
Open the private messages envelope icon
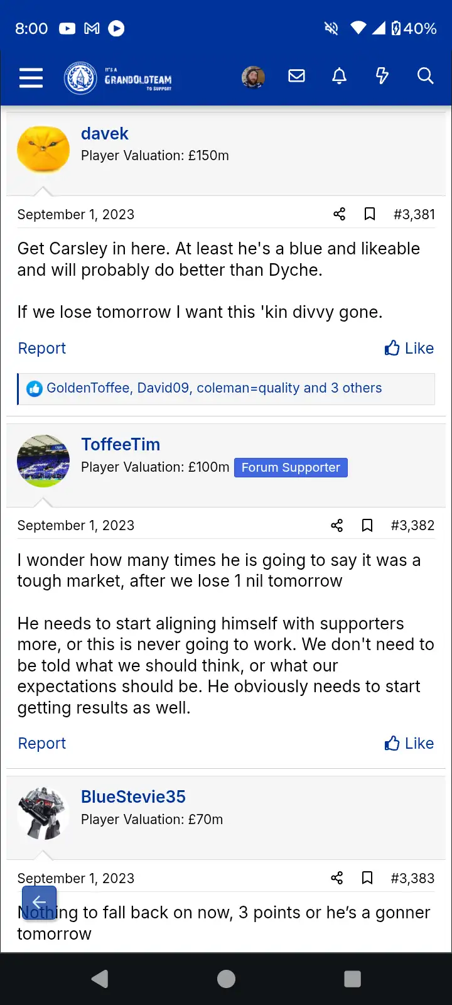coord(296,77)
